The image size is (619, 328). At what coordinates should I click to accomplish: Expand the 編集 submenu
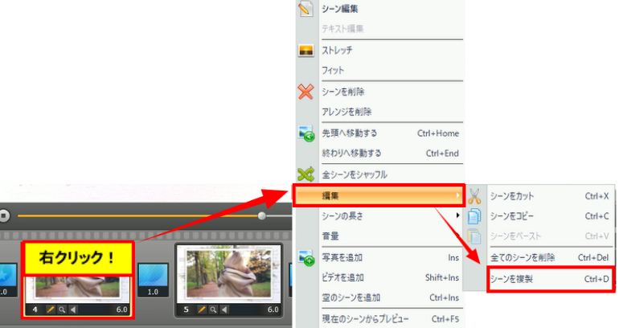tap(379, 195)
